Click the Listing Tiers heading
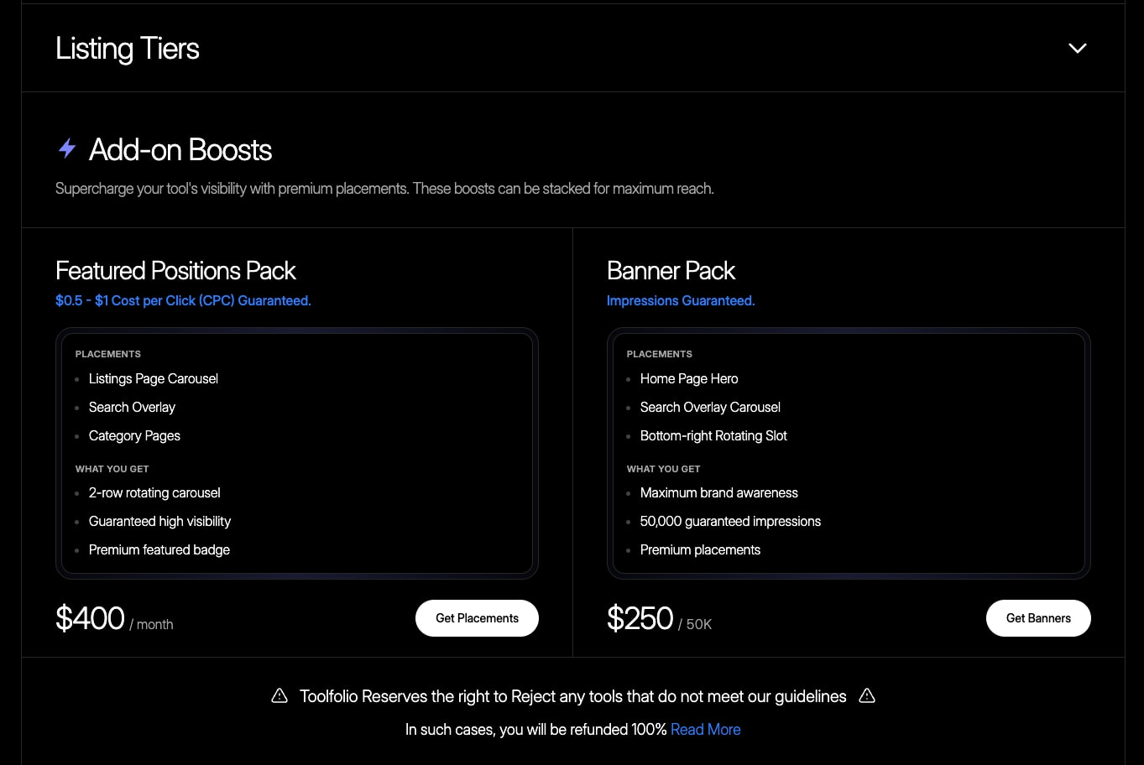This screenshot has height=765, width=1144. click(x=128, y=49)
